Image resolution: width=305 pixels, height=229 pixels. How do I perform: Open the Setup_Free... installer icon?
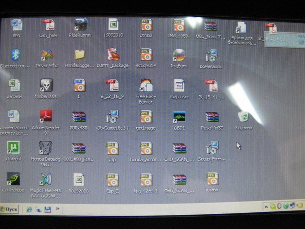pos(212,148)
